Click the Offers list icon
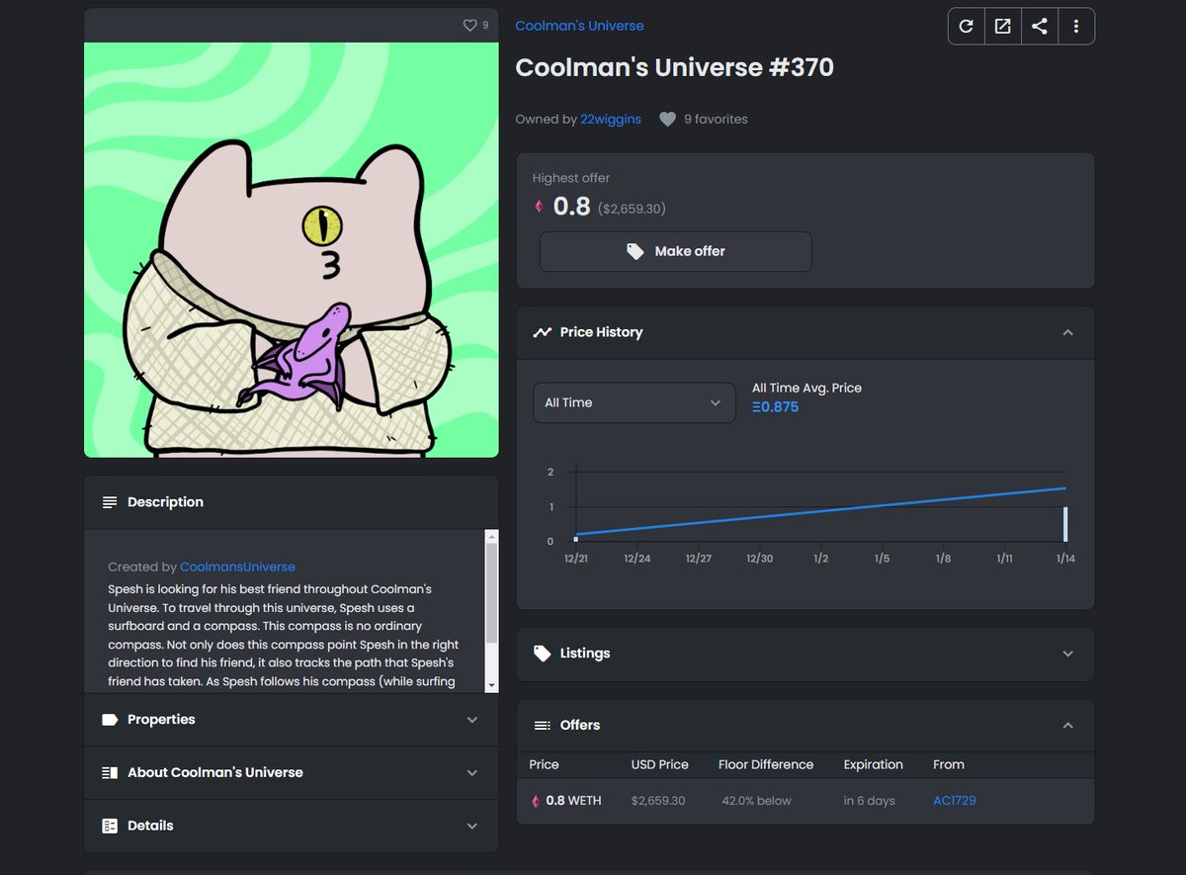The width and height of the screenshot is (1186, 875). (542, 726)
